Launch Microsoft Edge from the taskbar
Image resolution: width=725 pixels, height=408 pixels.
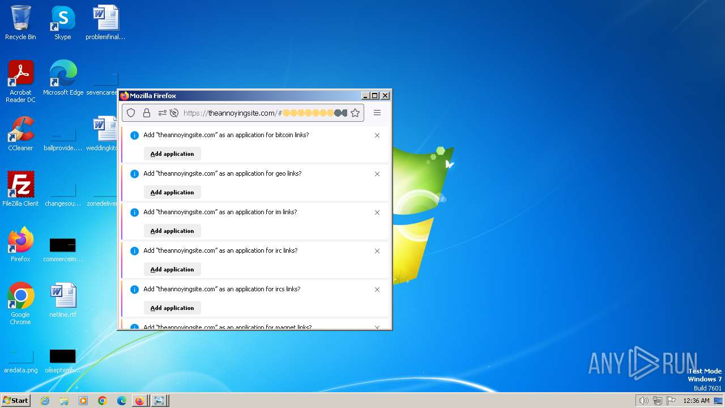[x=122, y=401]
